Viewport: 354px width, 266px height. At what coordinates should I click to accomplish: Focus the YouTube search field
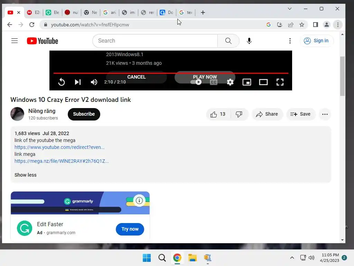(155, 41)
